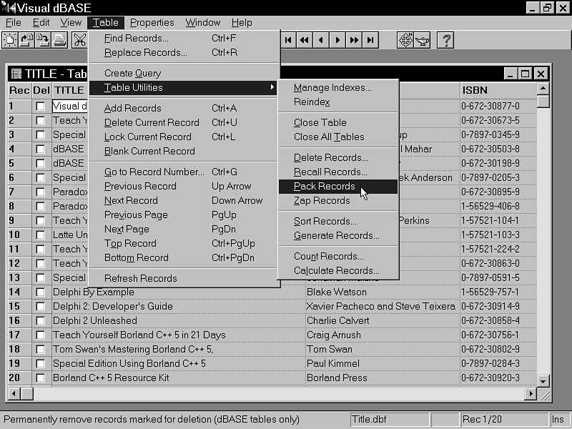Image resolution: width=572 pixels, height=429 pixels.
Task: Click the Expert lamp icon in toolbar
Action: (423, 40)
